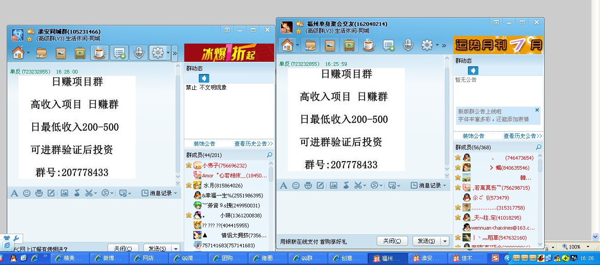Open 消息记录 message history in 福州单身聚会交友
Image resolution: width=600 pixels, height=265 pixels.
click(x=428, y=186)
